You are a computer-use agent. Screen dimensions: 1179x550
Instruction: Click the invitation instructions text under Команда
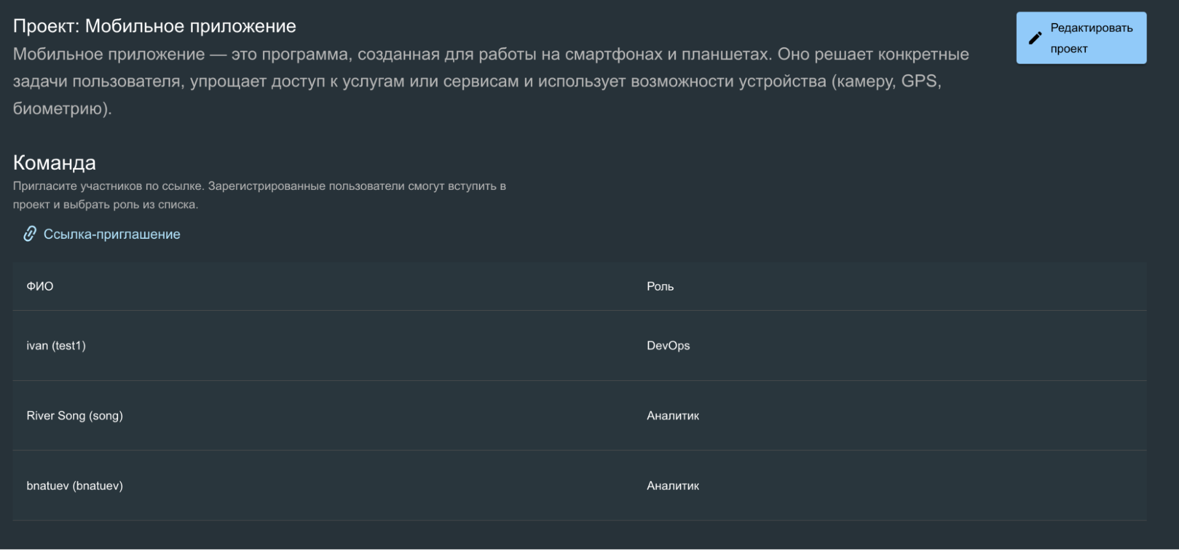(260, 195)
